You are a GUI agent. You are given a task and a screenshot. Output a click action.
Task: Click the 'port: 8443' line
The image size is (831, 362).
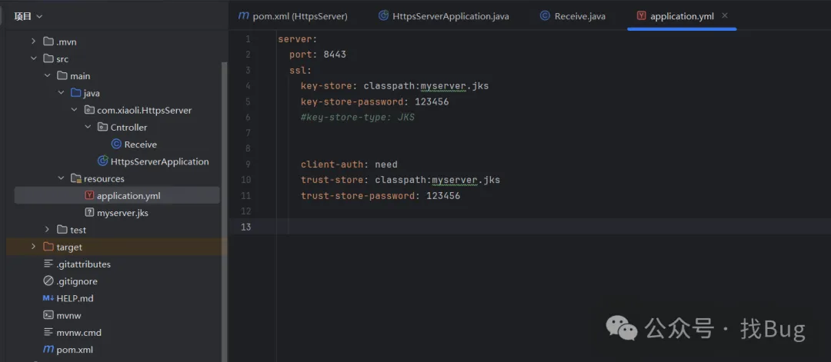click(x=318, y=55)
